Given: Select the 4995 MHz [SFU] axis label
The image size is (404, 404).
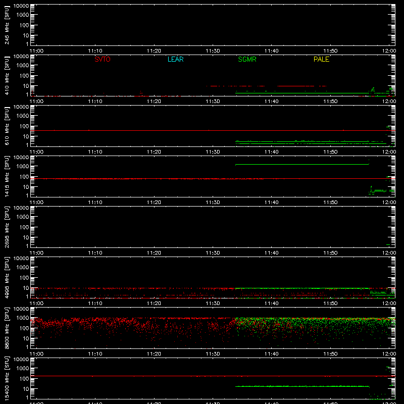Looking at the screenshot, I should [x=7, y=277].
